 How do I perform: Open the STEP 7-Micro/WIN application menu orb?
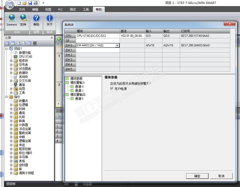10,5
